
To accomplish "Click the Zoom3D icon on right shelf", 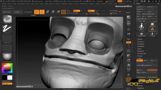I will point(129,60).
